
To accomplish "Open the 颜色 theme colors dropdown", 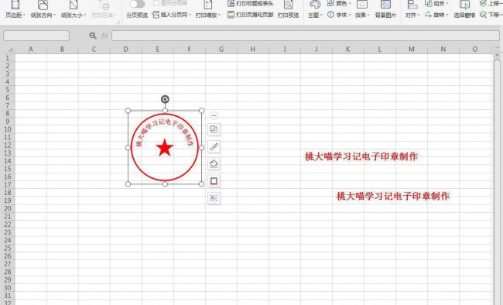I will point(339,3).
